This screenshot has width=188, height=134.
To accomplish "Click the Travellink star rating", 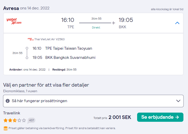I will 15,120.
